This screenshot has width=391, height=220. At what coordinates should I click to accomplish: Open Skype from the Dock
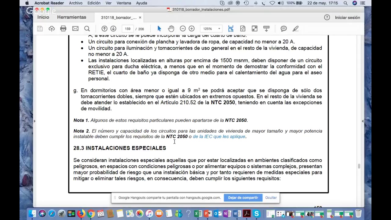[257, 214]
